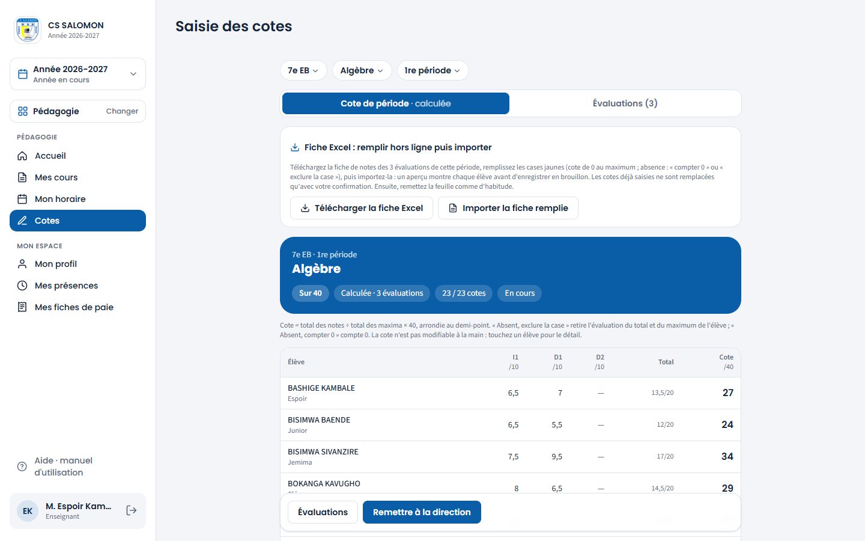Click the Mon horaire calendar icon

[x=22, y=199]
